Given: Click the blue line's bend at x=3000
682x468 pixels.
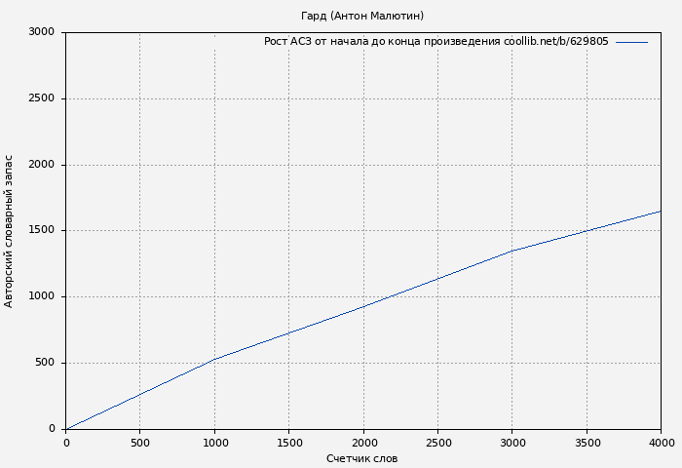Looking at the screenshot, I should [x=512, y=251].
